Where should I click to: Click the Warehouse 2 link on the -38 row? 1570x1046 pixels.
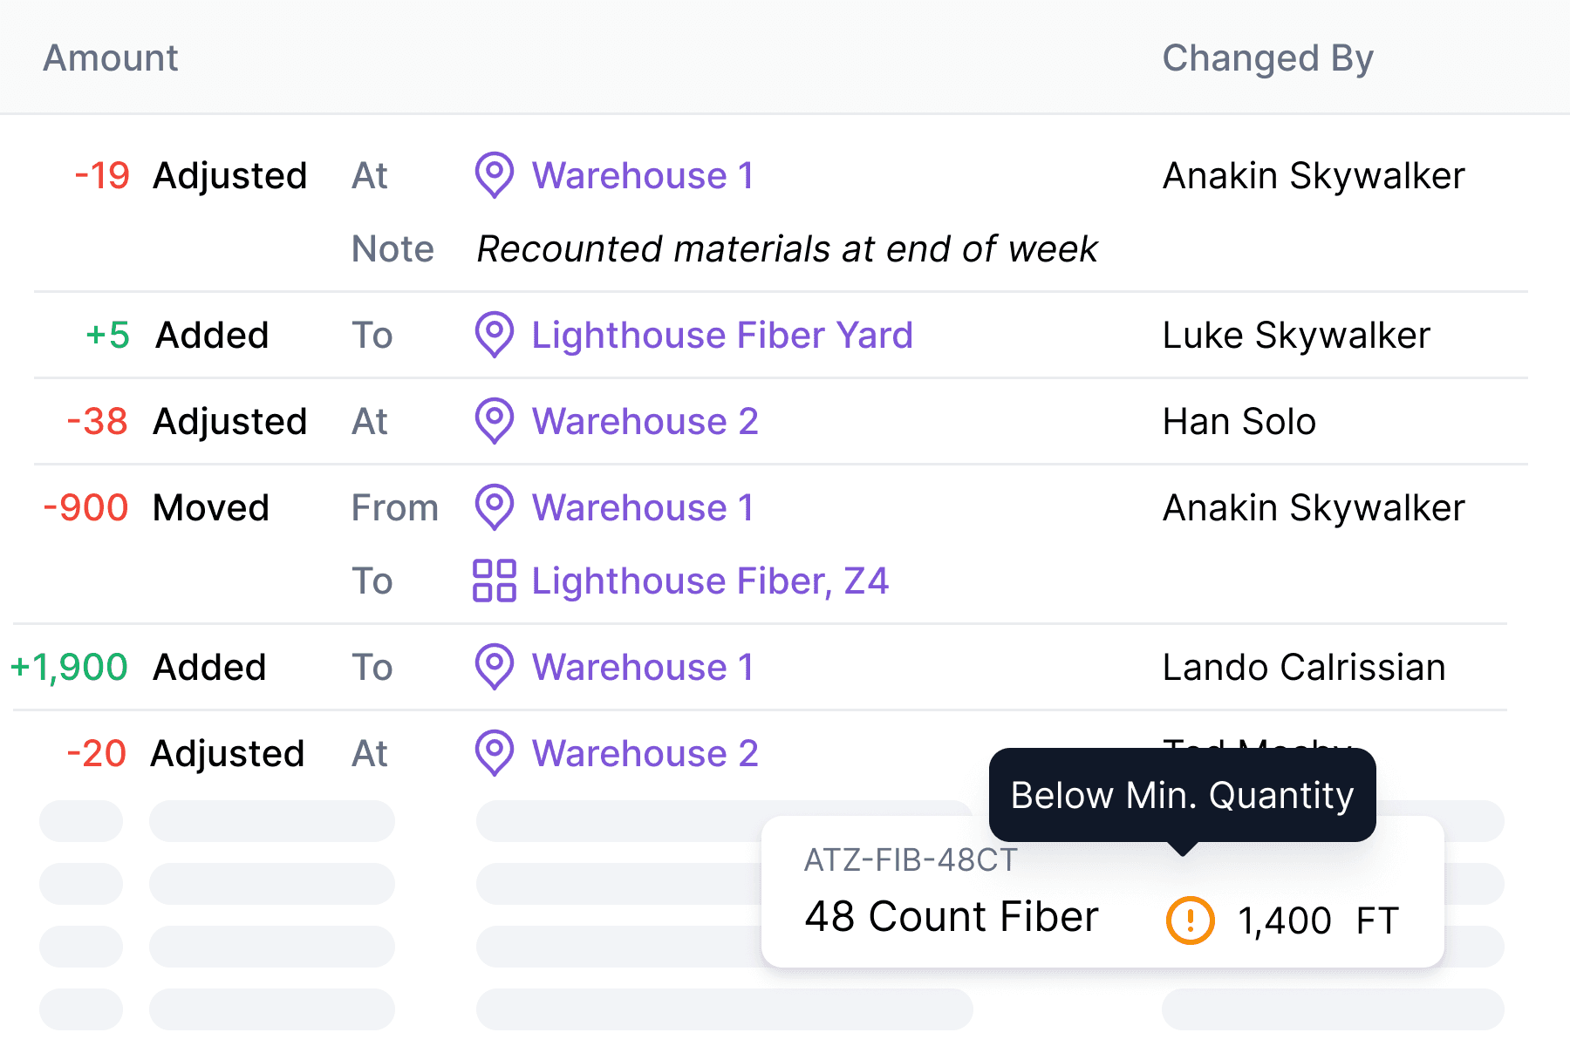[645, 421]
